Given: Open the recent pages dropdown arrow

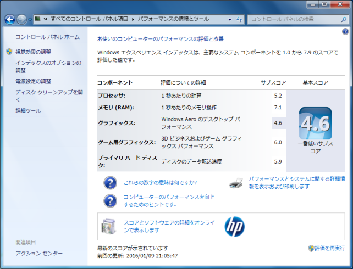Looking at the screenshot, I should [30, 20].
